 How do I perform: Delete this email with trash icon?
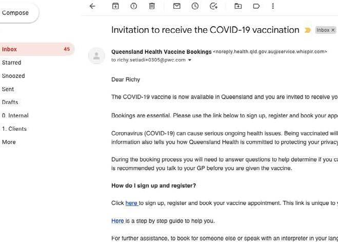[x=152, y=6]
